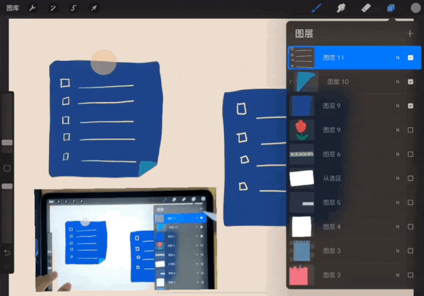The image size is (424, 296).
Task: Select the blue notepad layer thumbnail
Action: tap(302, 251)
